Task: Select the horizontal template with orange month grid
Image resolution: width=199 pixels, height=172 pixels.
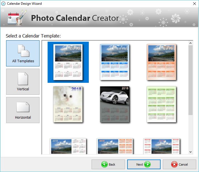Action: tap(115, 146)
